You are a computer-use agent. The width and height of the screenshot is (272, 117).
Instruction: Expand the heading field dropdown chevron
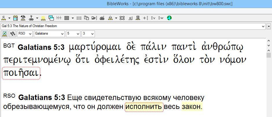(x=264, y=27)
